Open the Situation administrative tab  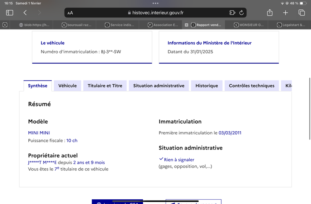(x=159, y=86)
